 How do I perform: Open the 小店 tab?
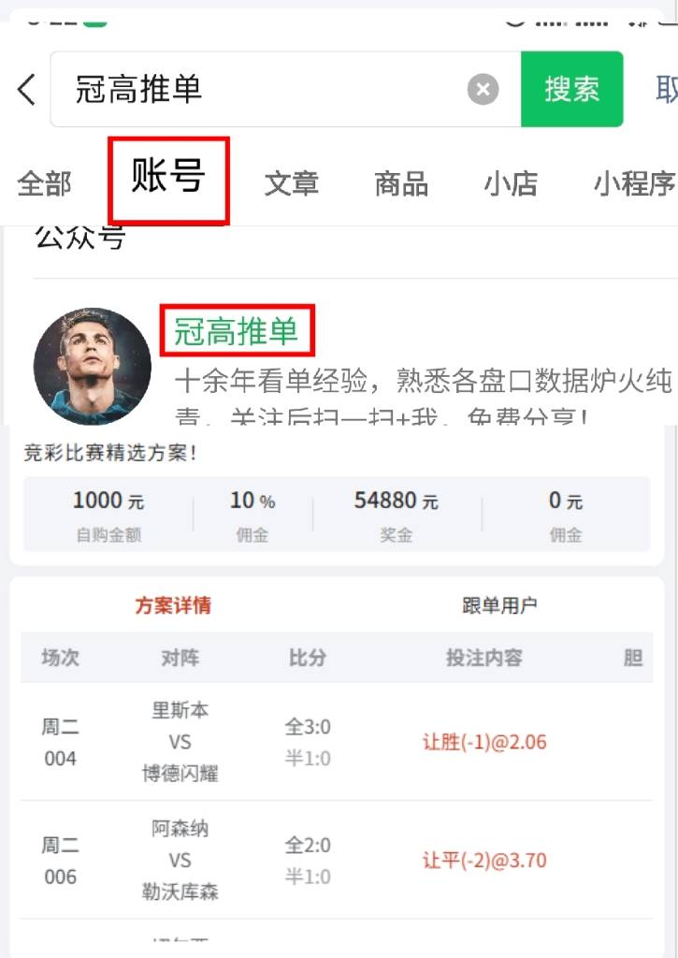[511, 183]
